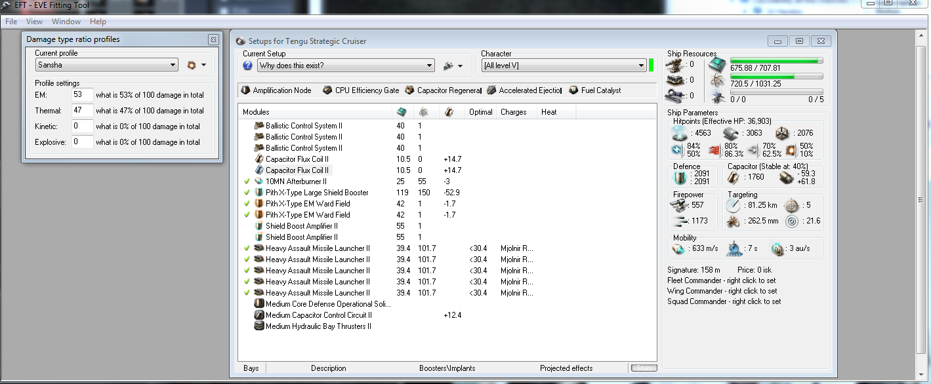Screen dimensions: 931x384
Task: Open the damage profile options icon menu
Action: pos(196,65)
